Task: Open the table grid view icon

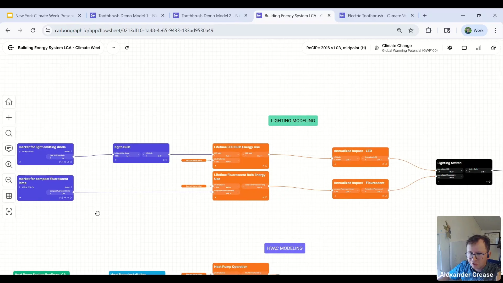Action: click(x=9, y=196)
